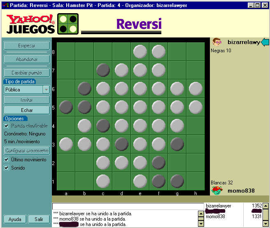Click the Invitar button
The height and width of the screenshot is (228, 270).
click(27, 100)
